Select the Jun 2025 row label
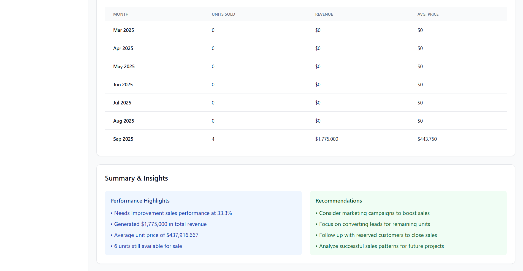This screenshot has width=523, height=271. click(x=123, y=85)
